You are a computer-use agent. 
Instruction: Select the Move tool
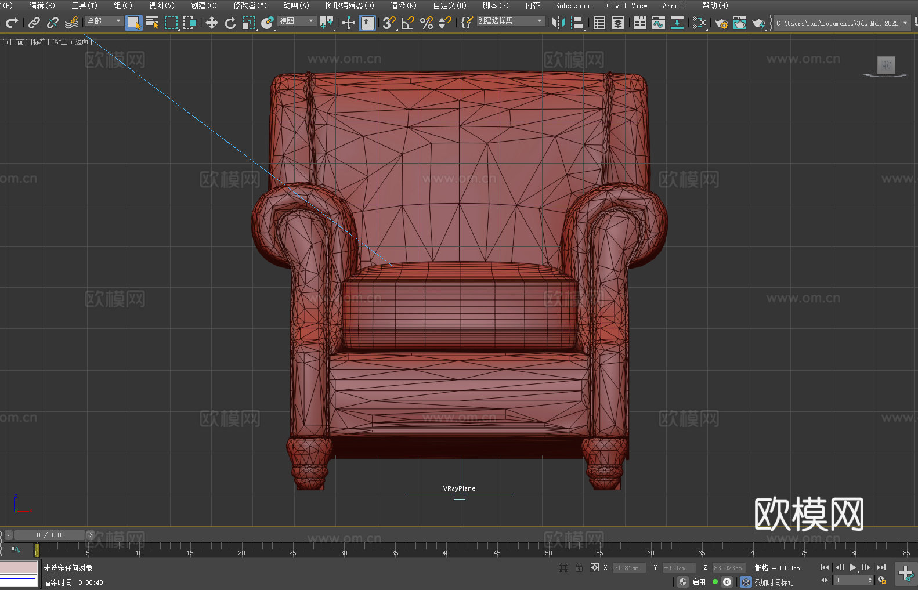click(212, 23)
